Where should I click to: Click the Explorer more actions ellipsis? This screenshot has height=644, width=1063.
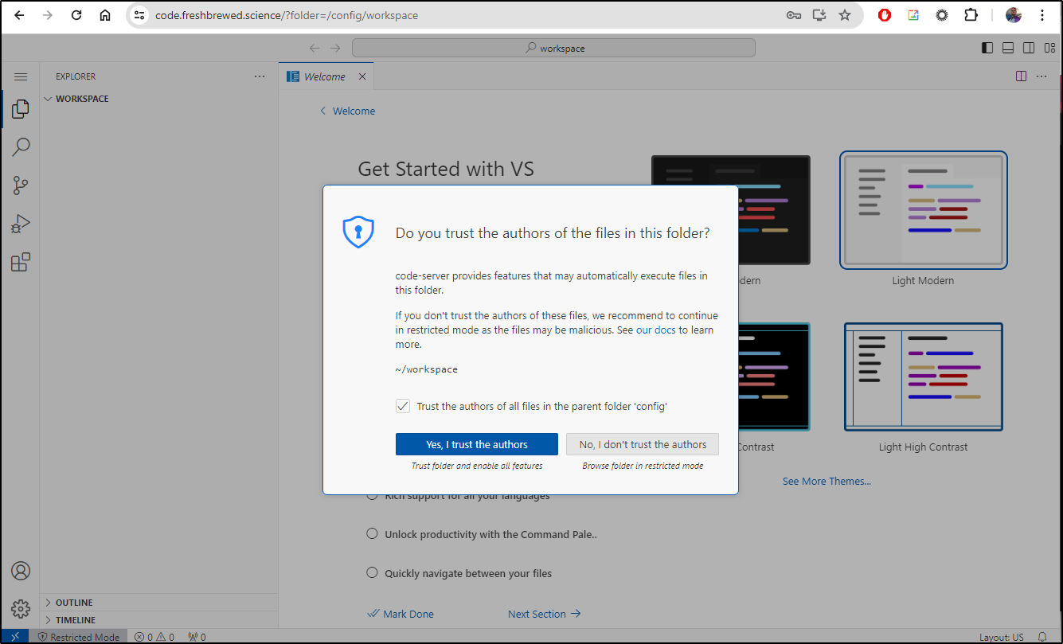click(x=260, y=76)
